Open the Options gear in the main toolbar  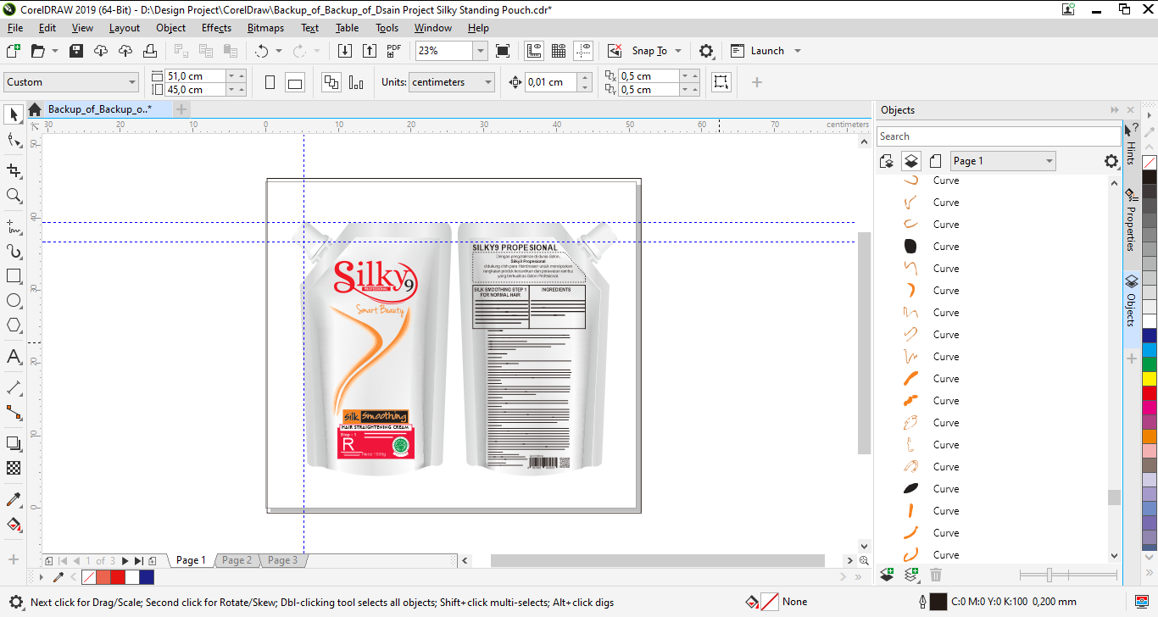click(x=706, y=51)
